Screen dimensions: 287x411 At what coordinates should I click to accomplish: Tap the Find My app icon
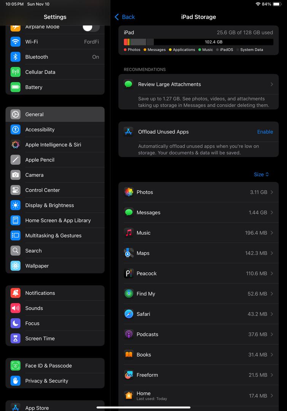point(129,293)
